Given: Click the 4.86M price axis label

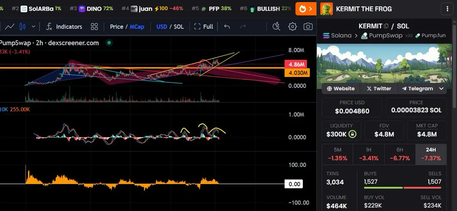Looking at the screenshot, I should 297,64.
